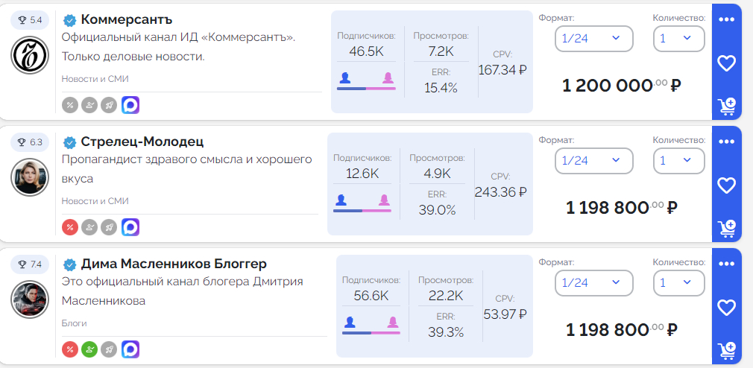Click the purple chat bubble icon on Стрелец-Молодец
Image resolution: width=753 pixels, height=368 pixels.
[x=130, y=227]
